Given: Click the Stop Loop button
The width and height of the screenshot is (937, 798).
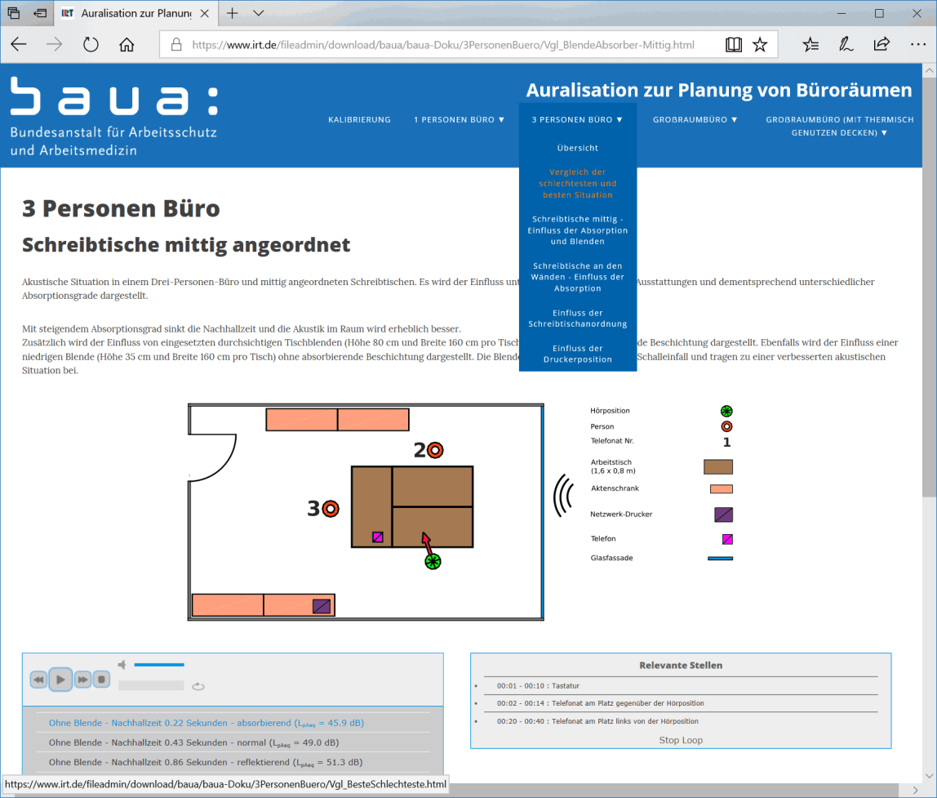Looking at the screenshot, I should click(x=681, y=740).
